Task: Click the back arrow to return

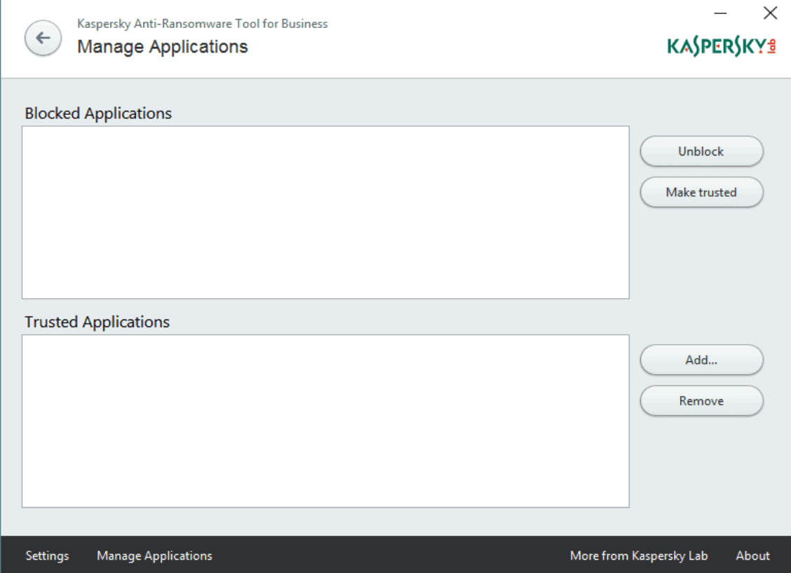Action: pos(43,38)
